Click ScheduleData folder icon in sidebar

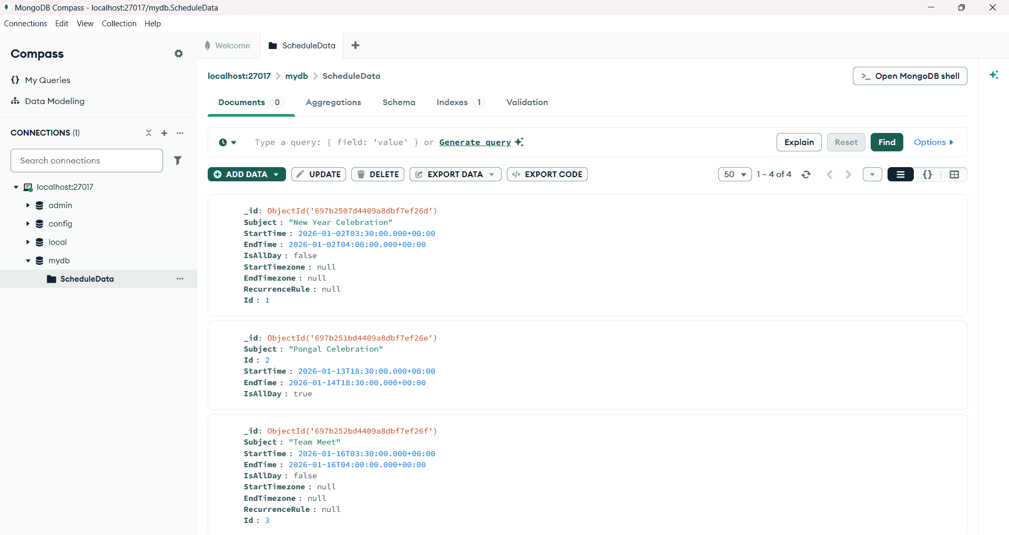pos(52,279)
